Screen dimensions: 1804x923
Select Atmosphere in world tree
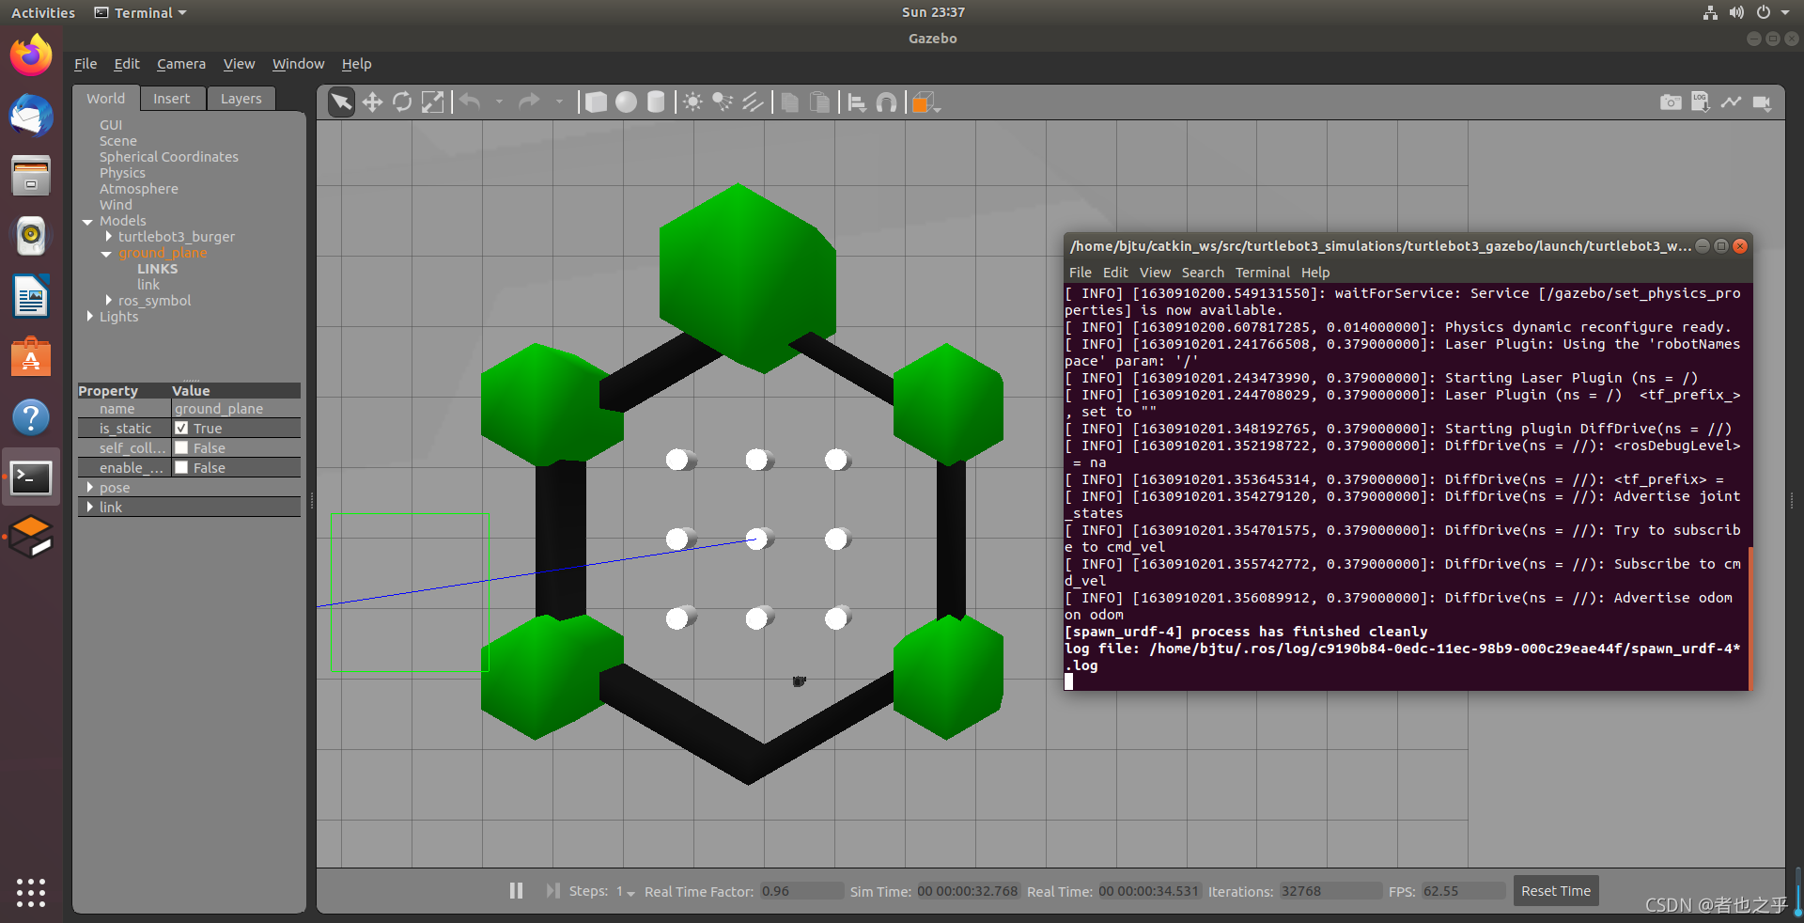tap(139, 189)
